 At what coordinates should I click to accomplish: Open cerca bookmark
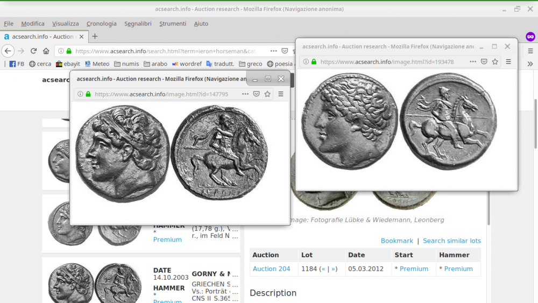point(40,64)
